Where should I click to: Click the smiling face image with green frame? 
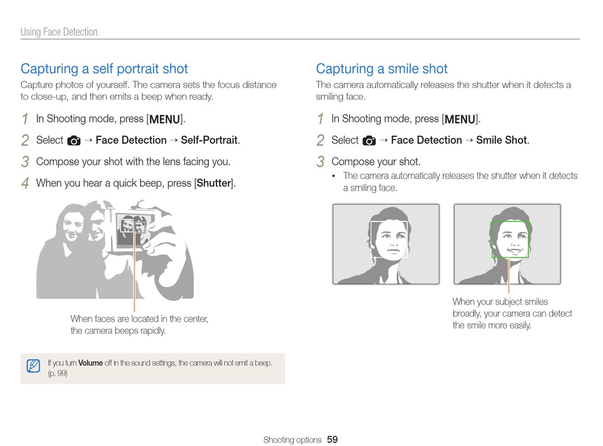click(x=507, y=244)
